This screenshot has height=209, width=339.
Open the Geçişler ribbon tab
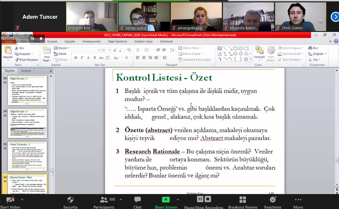coord(70,41)
